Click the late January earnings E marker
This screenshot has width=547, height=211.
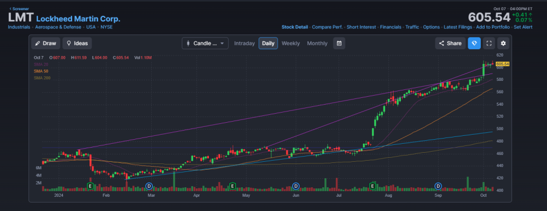(90, 186)
